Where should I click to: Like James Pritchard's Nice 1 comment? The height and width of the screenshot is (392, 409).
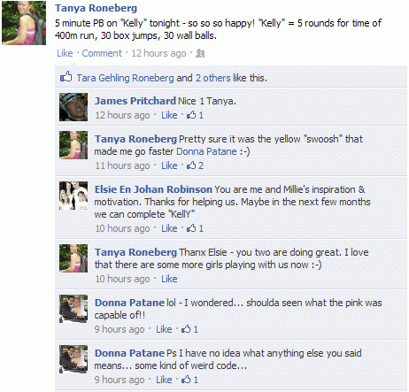169,115
